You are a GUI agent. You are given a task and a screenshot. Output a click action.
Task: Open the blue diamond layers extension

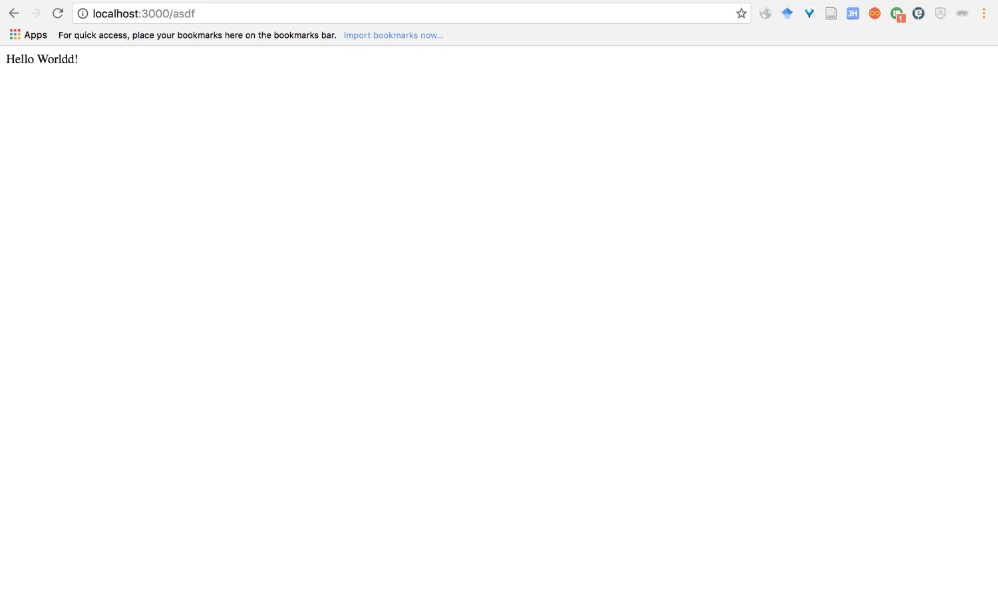pos(787,13)
